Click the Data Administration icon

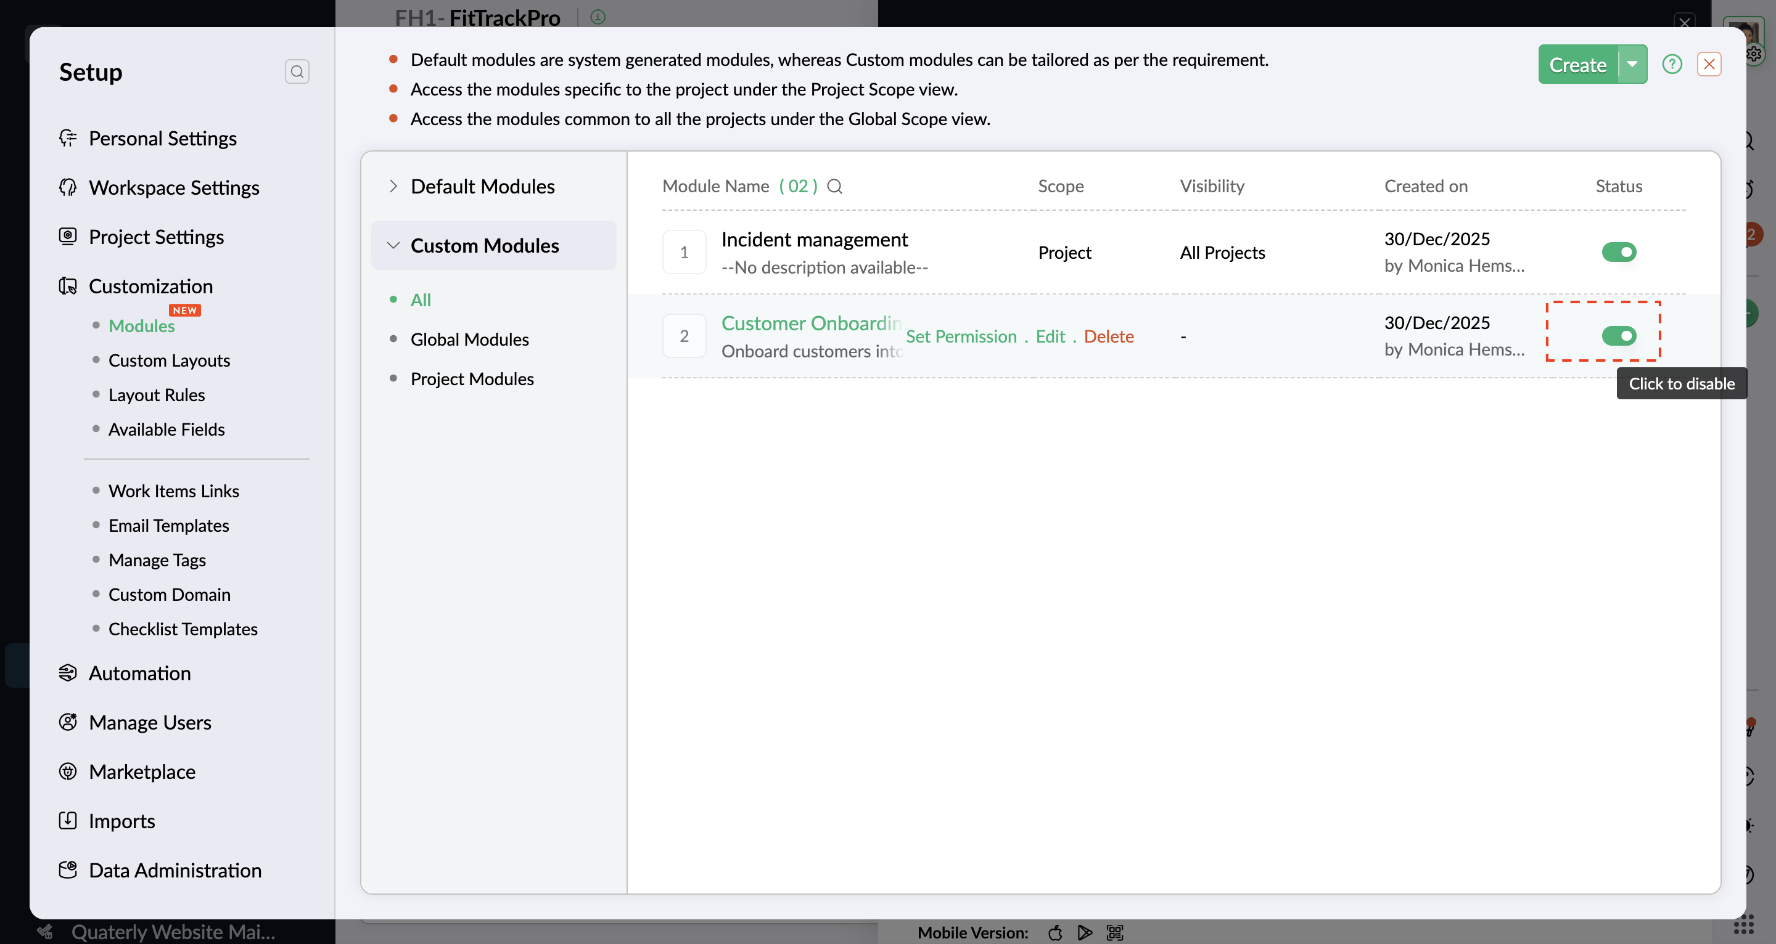click(x=68, y=869)
